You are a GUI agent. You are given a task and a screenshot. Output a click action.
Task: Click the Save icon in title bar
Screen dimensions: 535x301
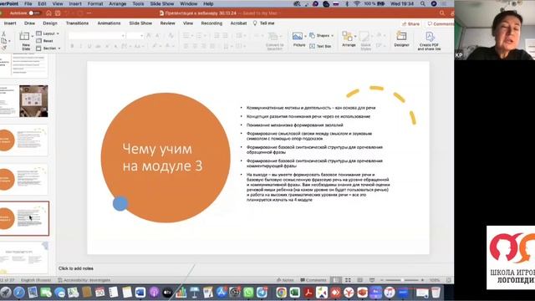tap(58, 13)
